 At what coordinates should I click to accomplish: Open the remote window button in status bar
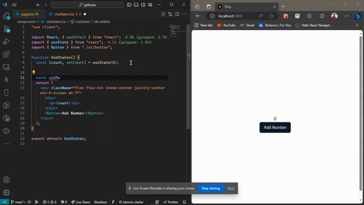click(x=5, y=202)
